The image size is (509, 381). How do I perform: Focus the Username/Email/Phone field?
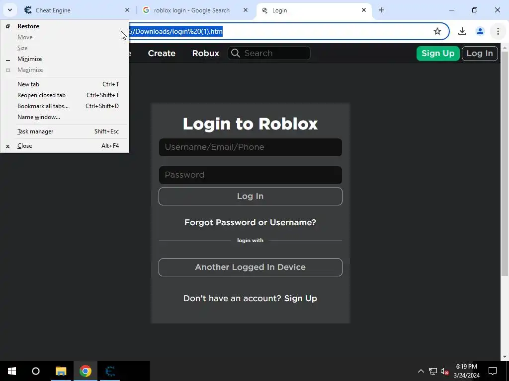tap(251, 147)
